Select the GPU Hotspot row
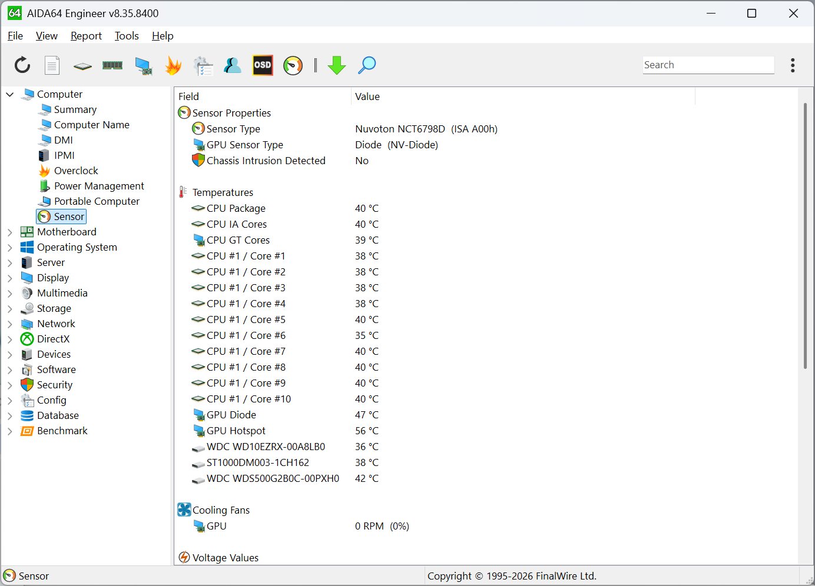 tap(435, 431)
